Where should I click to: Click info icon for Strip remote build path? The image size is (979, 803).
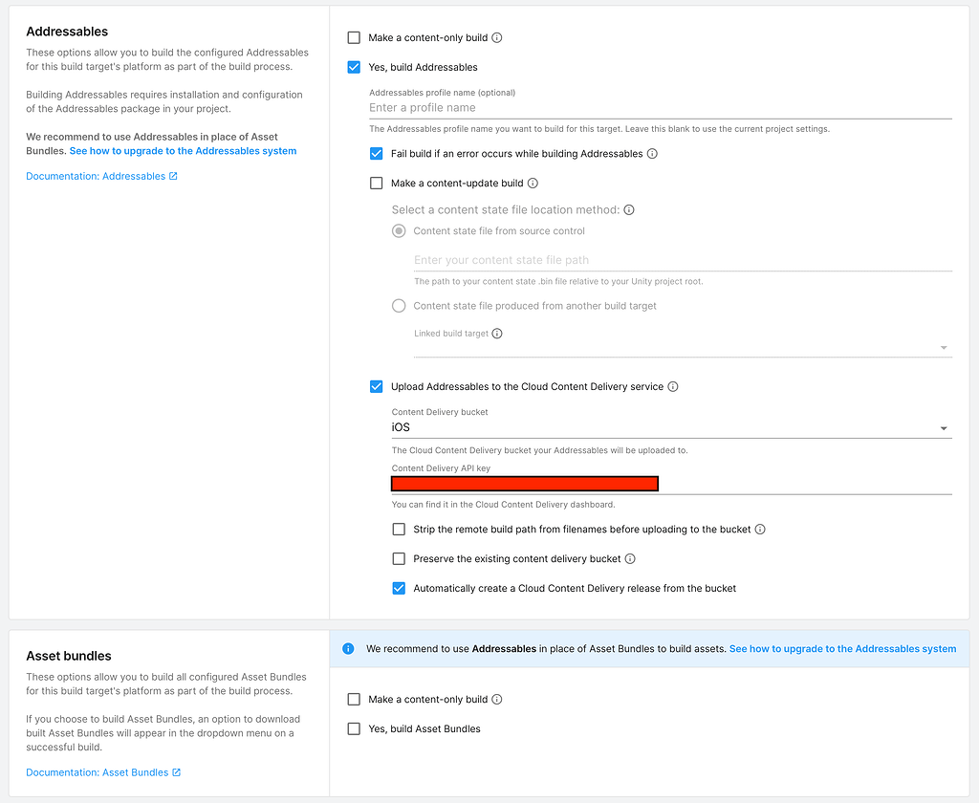point(760,530)
